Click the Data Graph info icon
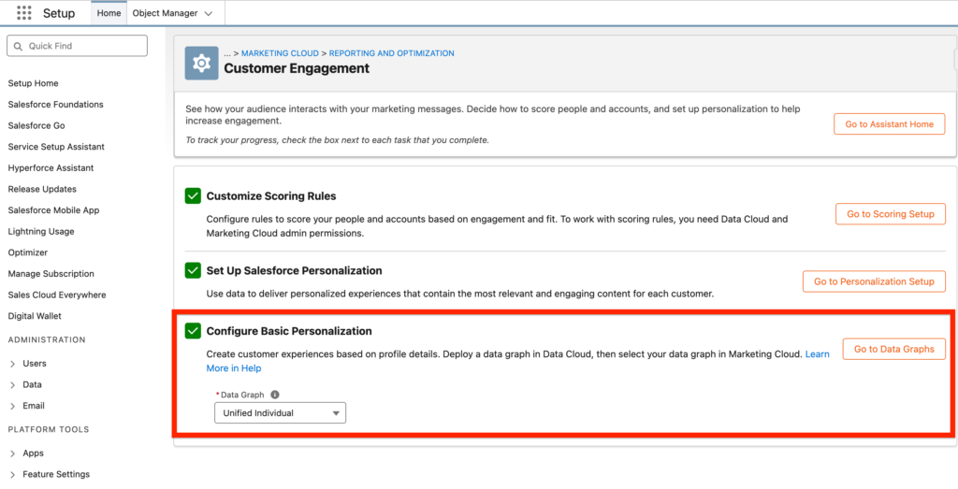Viewport: 958px width, 489px height. [x=275, y=395]
